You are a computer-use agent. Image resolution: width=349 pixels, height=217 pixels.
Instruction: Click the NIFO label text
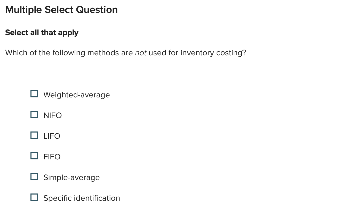pyautogui.click(x=52, y=115)
